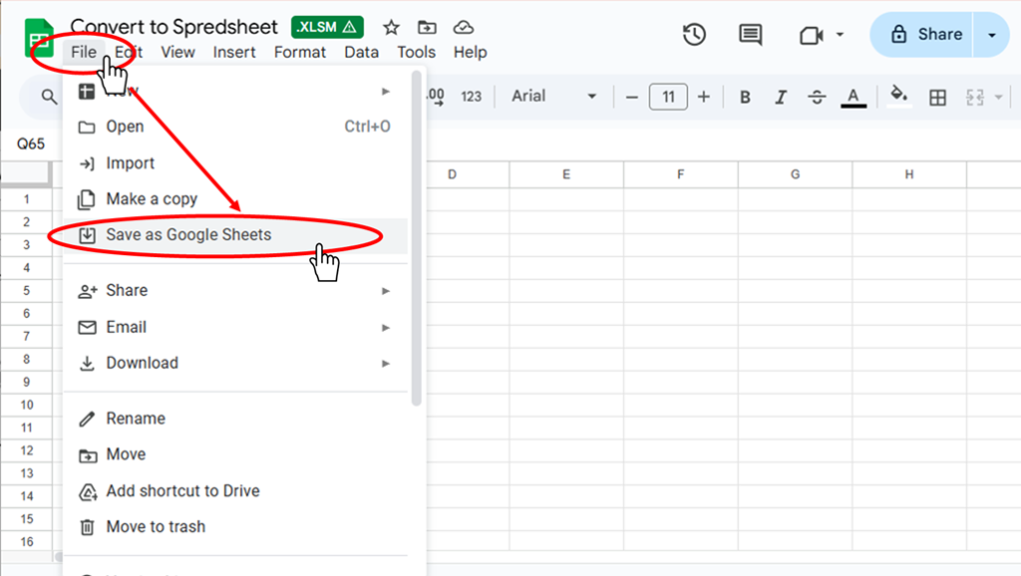Click the search icon in the toolbar

(47, 97)
